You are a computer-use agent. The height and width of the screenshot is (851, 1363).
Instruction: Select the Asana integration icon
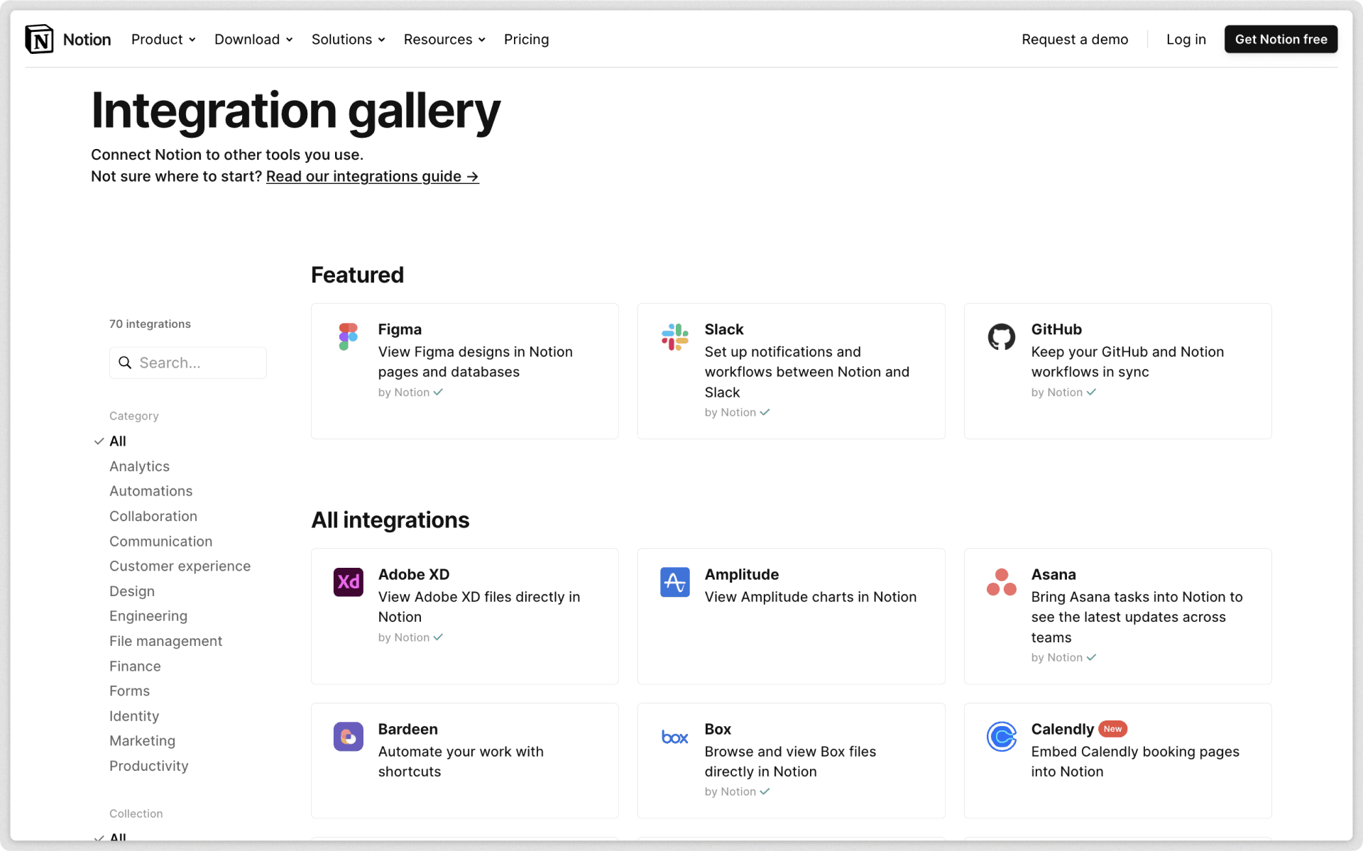[x=1001, y=581]
